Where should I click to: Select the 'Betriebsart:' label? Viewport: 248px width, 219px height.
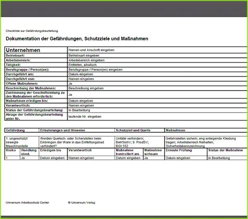[x=15, y=56]
